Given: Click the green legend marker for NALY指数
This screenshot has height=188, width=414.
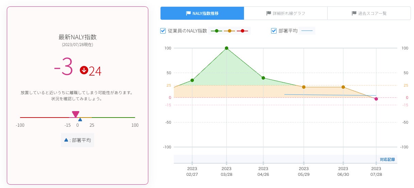Looking at the screenshot, I should coord(216,31).
